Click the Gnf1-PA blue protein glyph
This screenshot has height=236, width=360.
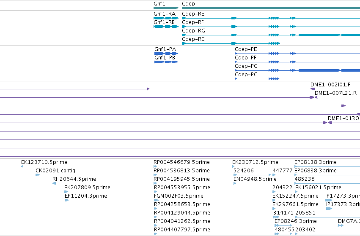[x=166, y=54]
